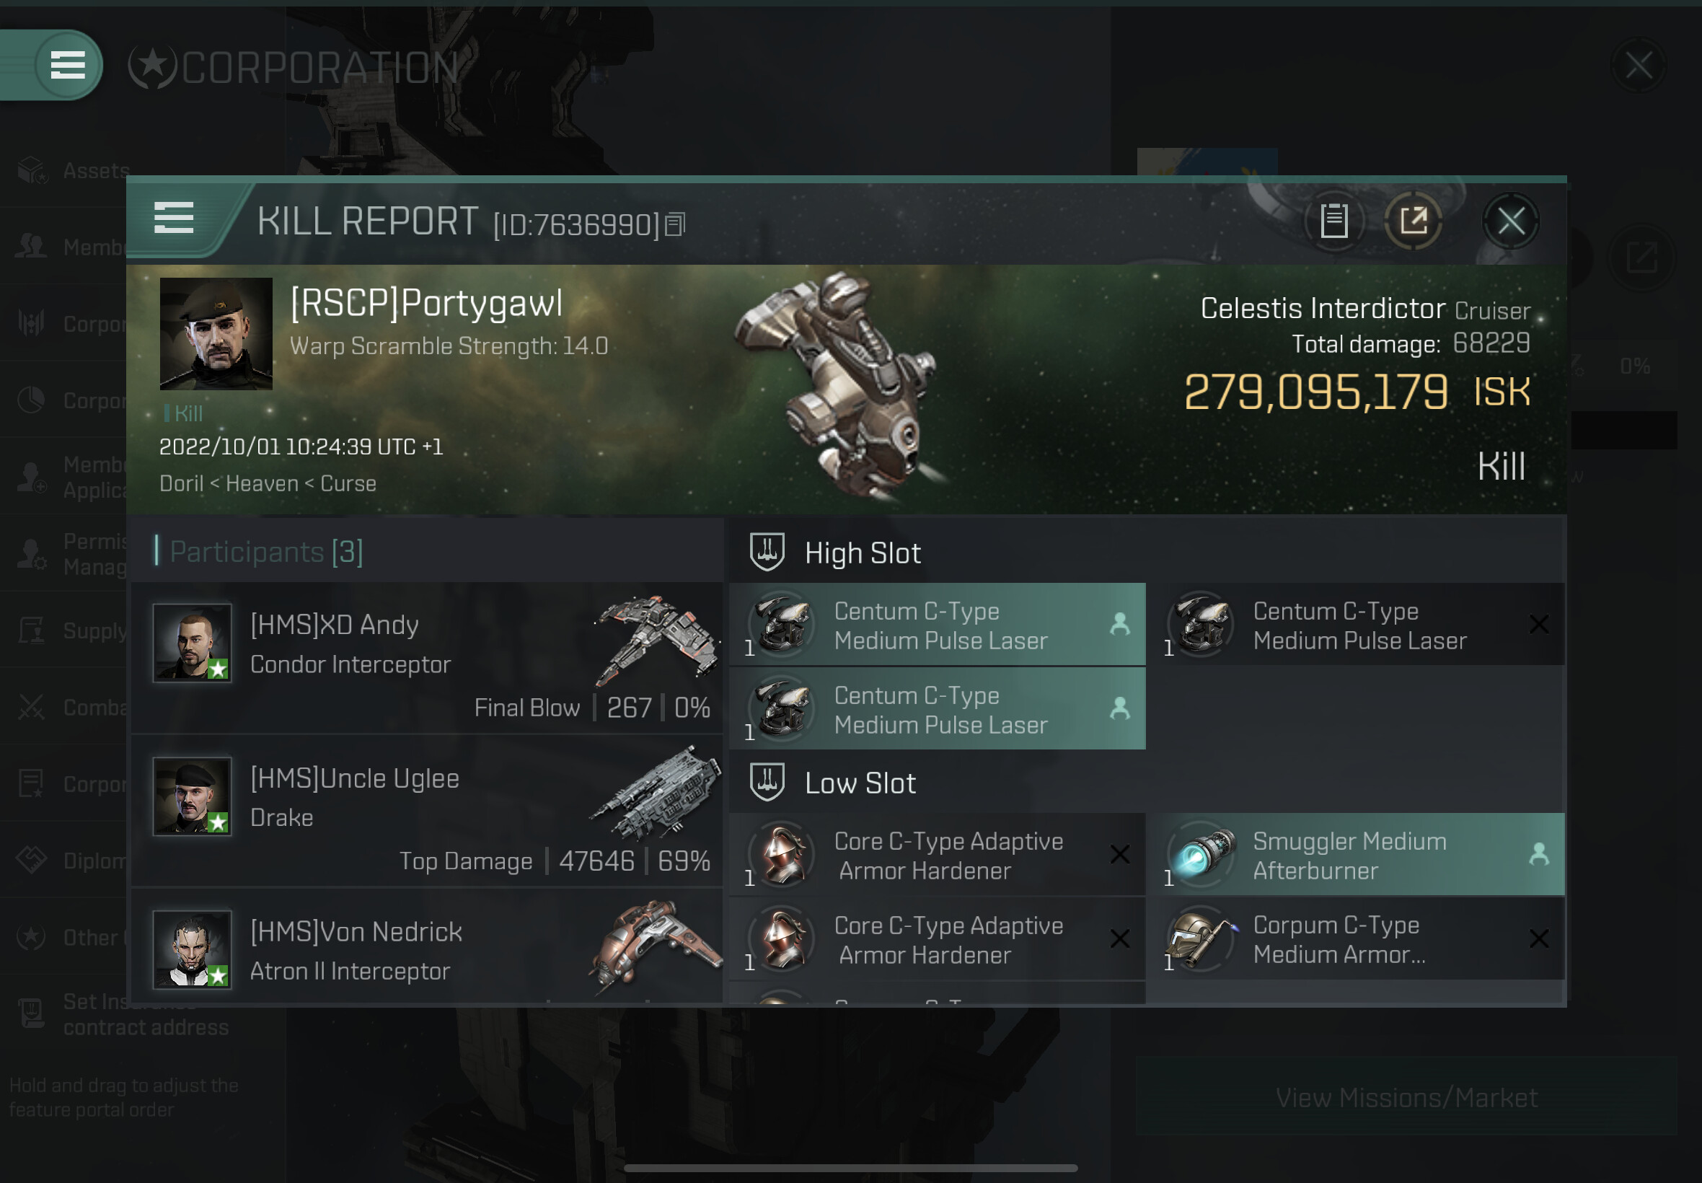The width and height of the screenshot is (1702, 1183).
Task: Open the kill report hamburger menu
Action: [173, 219]
